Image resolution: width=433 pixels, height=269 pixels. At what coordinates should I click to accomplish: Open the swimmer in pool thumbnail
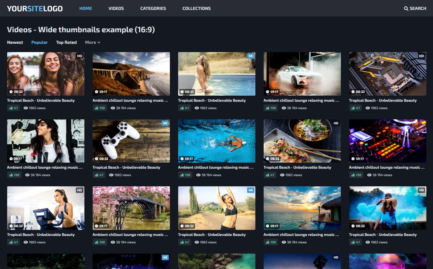point(217,141)
